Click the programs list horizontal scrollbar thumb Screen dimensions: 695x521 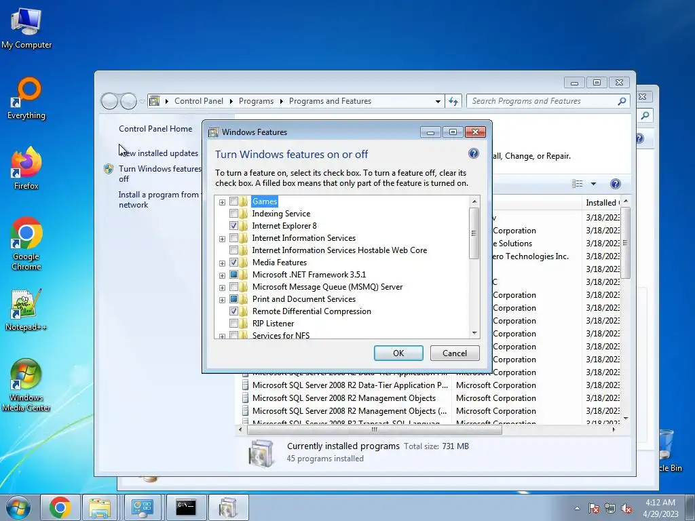point(375,429)
